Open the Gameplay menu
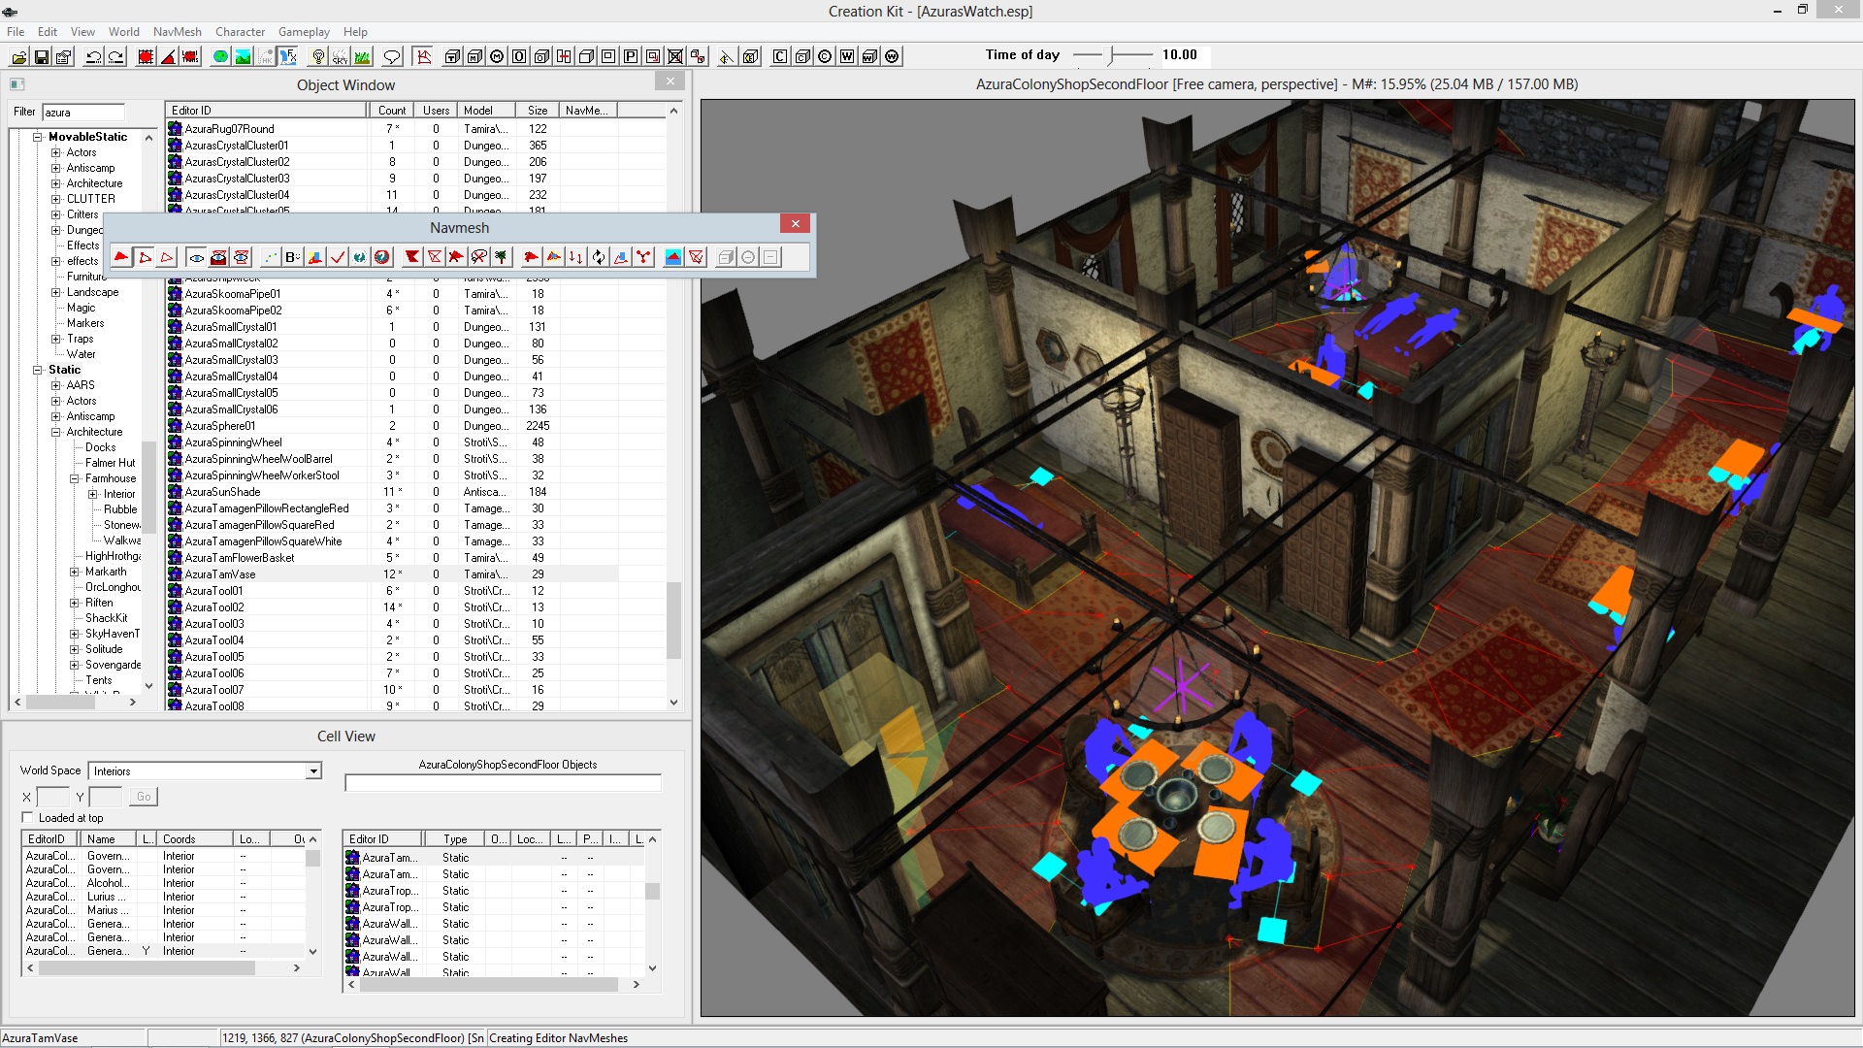 304,32
